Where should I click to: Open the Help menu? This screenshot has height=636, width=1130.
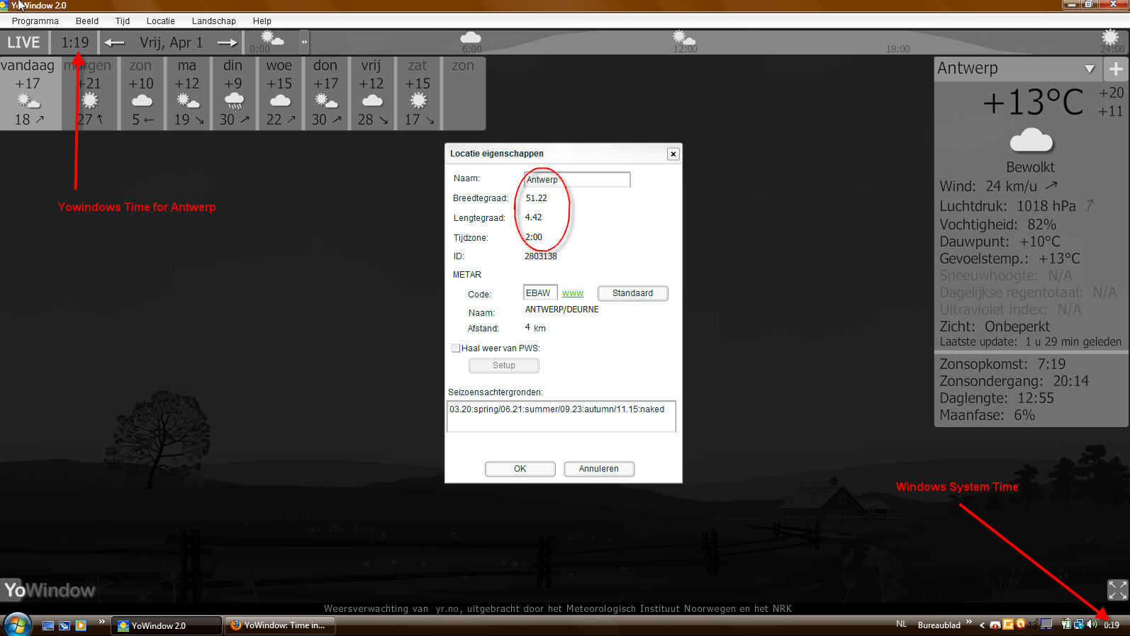pyautogui.click(x=262, y=21)
